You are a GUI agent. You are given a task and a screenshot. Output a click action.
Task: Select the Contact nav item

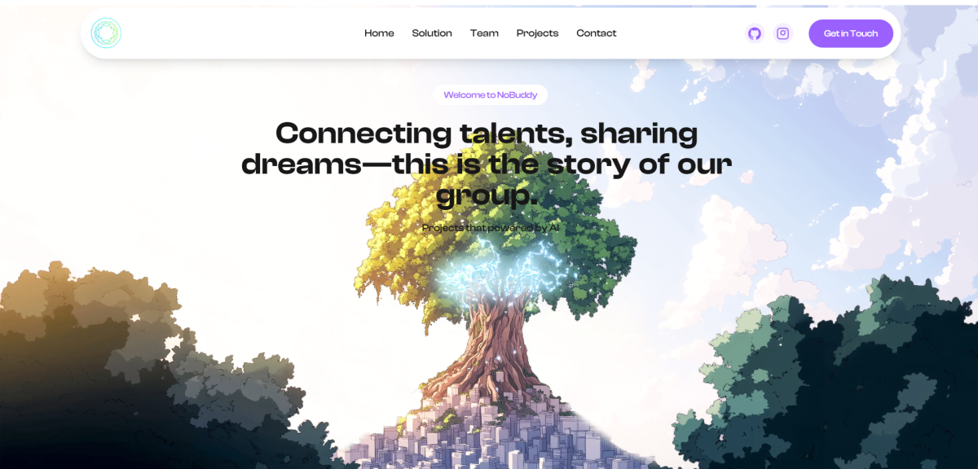click(x=597, y=33)
